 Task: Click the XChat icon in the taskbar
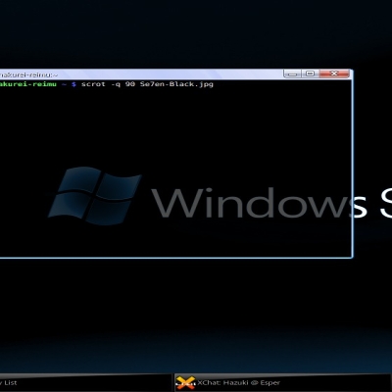tap(185, 383)
